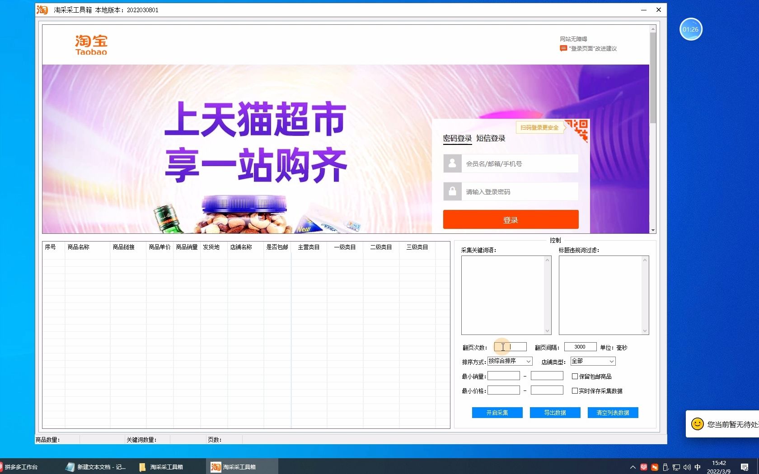Open the orange tray application icon
This screenshot has height=474, width=759.
[654, 467]
